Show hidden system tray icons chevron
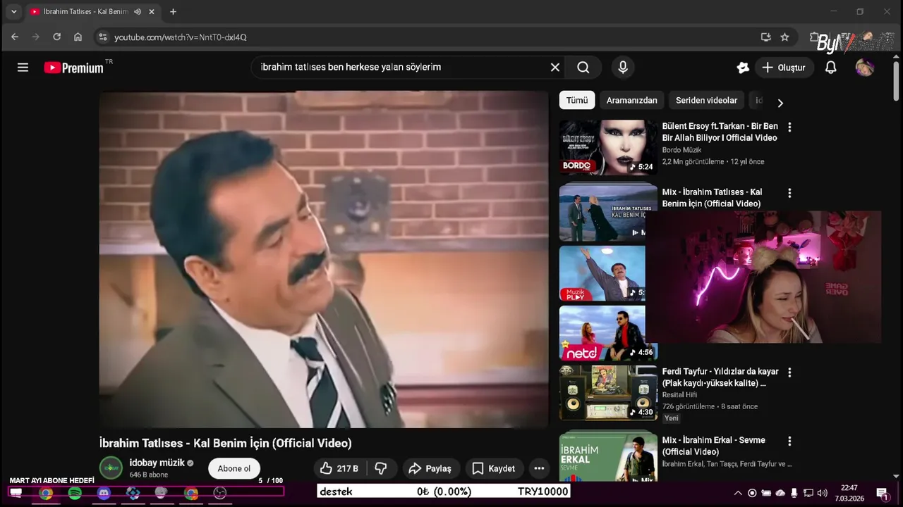Screen dimensions: 903x507 (x=738, y=493)
